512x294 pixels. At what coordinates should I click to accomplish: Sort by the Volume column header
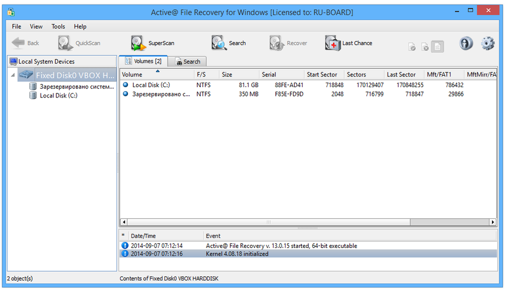click(x=157, y=75)
